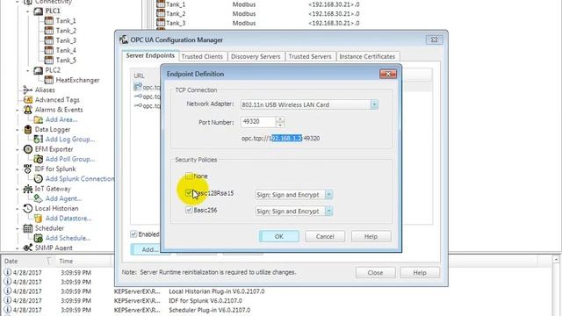
Task: Decrease port number with down stepper arrow
Action: coord(280,125)
